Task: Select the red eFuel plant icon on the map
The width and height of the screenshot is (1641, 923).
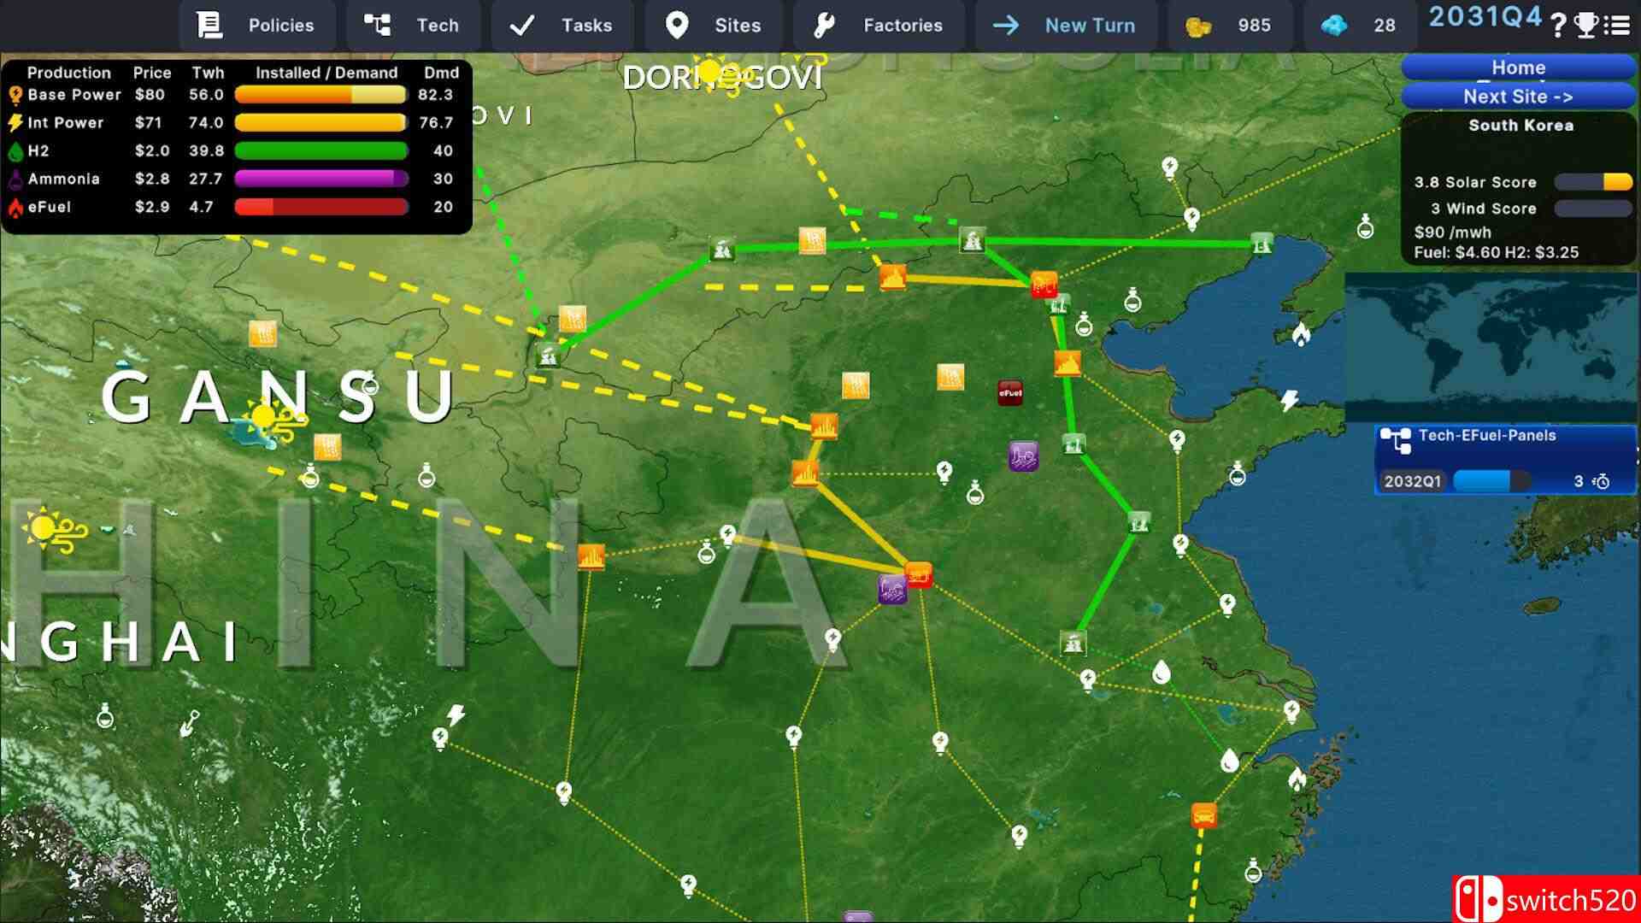Action: tap(1009, 393)
